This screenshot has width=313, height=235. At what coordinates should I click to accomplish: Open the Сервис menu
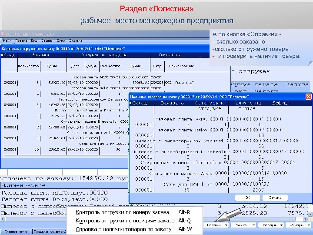47,40
